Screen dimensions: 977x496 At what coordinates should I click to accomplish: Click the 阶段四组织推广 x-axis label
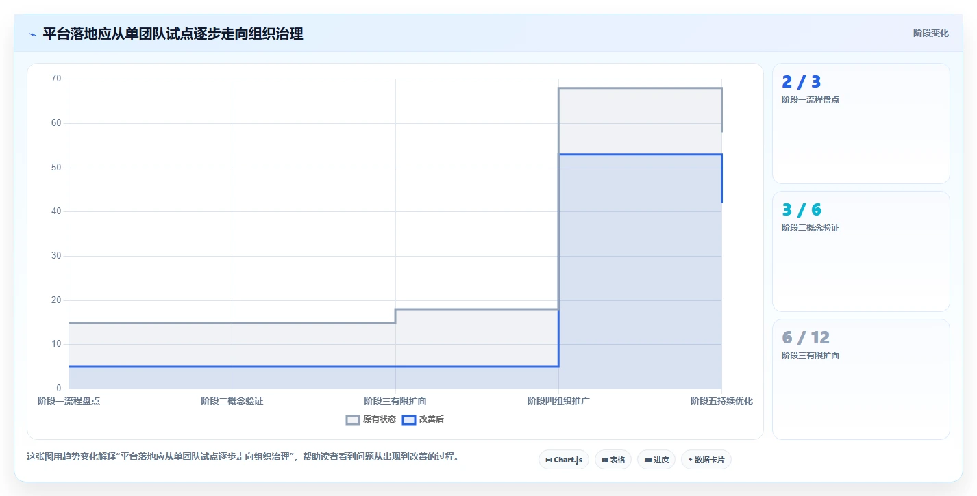coord(558,401)
